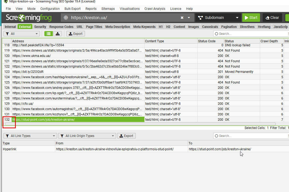Select the External tab

tap(25, 27)
